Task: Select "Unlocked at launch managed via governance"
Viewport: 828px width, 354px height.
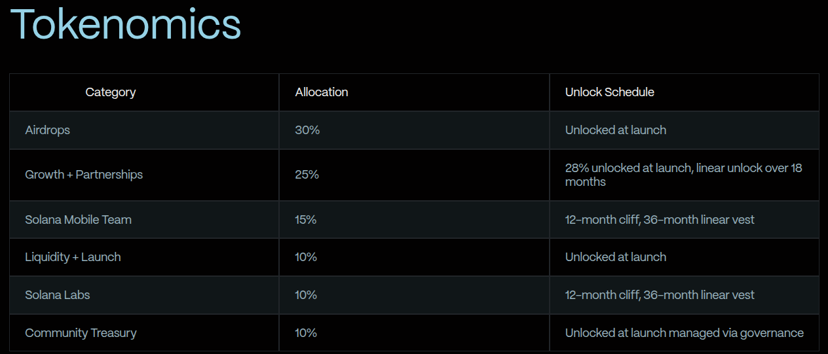Action: point(685,333)
